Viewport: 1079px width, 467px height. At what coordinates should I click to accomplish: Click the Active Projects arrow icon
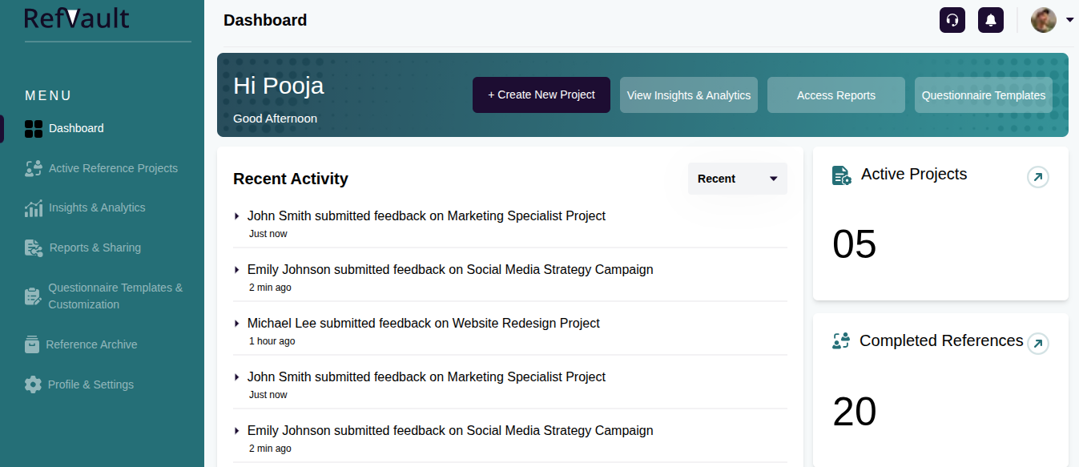tap(1038, 177)
